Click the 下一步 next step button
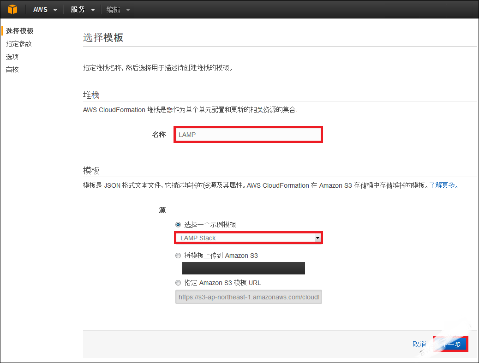This screenshot has height=363, width=479. 450,344
